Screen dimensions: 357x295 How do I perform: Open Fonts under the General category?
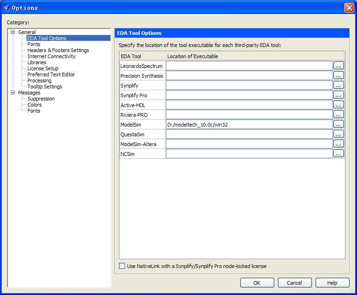pyautogui.click(x=33, y=44)
